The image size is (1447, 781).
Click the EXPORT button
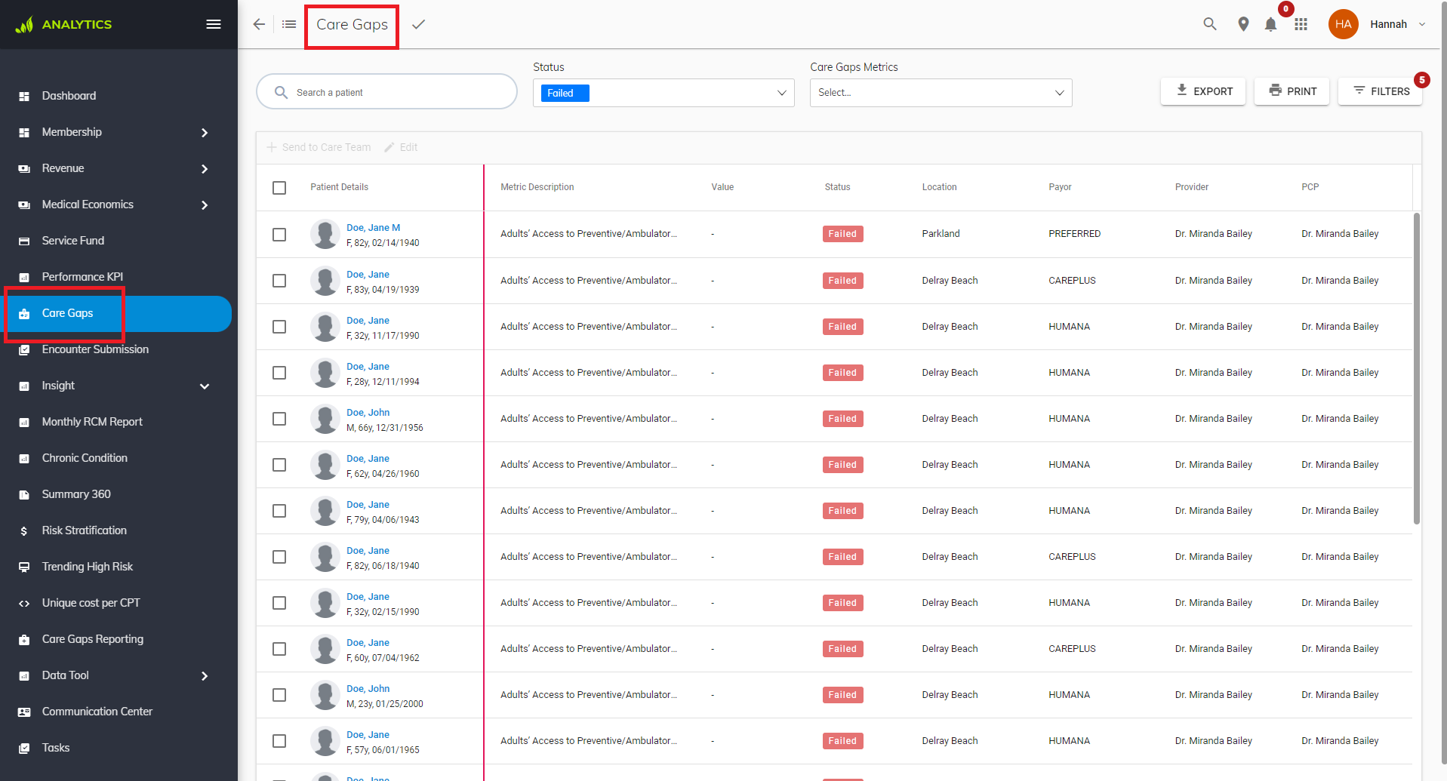tap(1203, 91)
